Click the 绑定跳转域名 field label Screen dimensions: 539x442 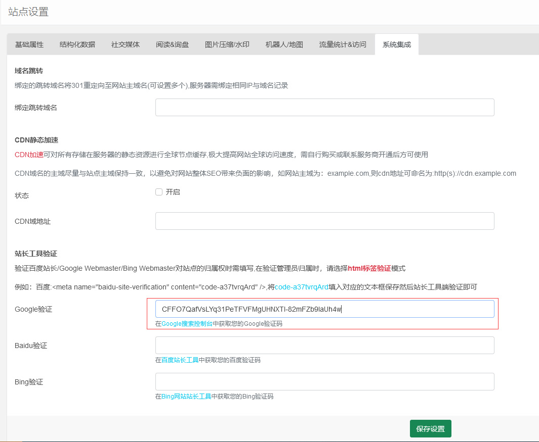[36, 108]
